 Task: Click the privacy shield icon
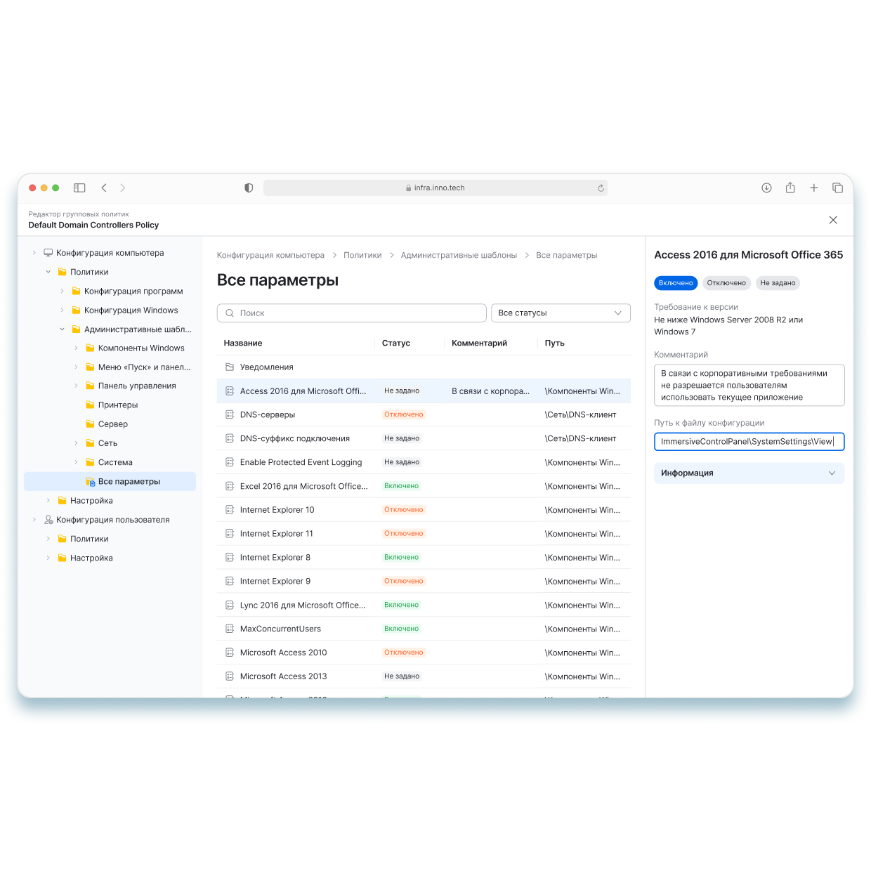(249, 188)
